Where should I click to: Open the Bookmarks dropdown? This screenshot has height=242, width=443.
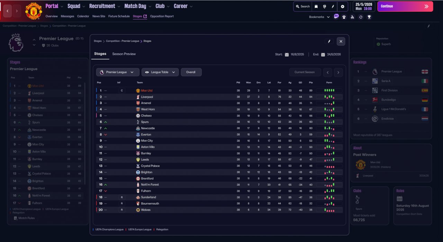coord(319,17)
